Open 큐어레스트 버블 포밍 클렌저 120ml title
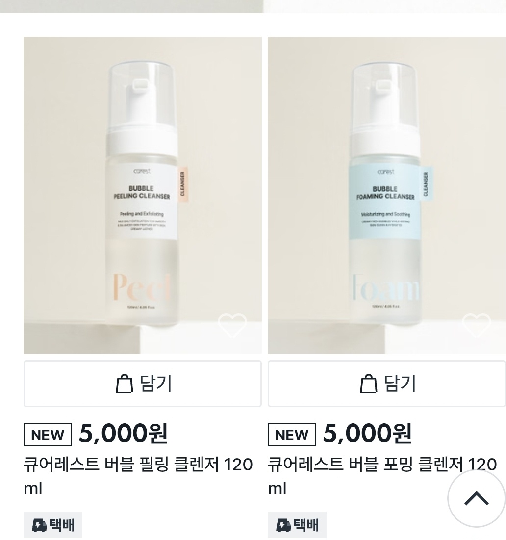The image size is (506, 540). pyautogui.click(x=382, y=476)
